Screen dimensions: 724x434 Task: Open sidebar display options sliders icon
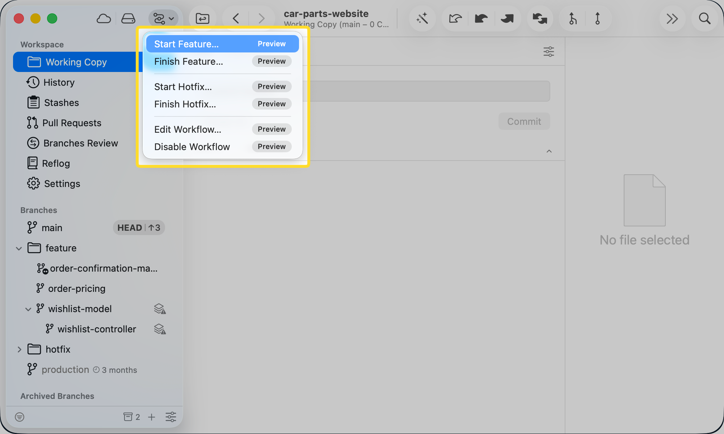click(171, 417)
